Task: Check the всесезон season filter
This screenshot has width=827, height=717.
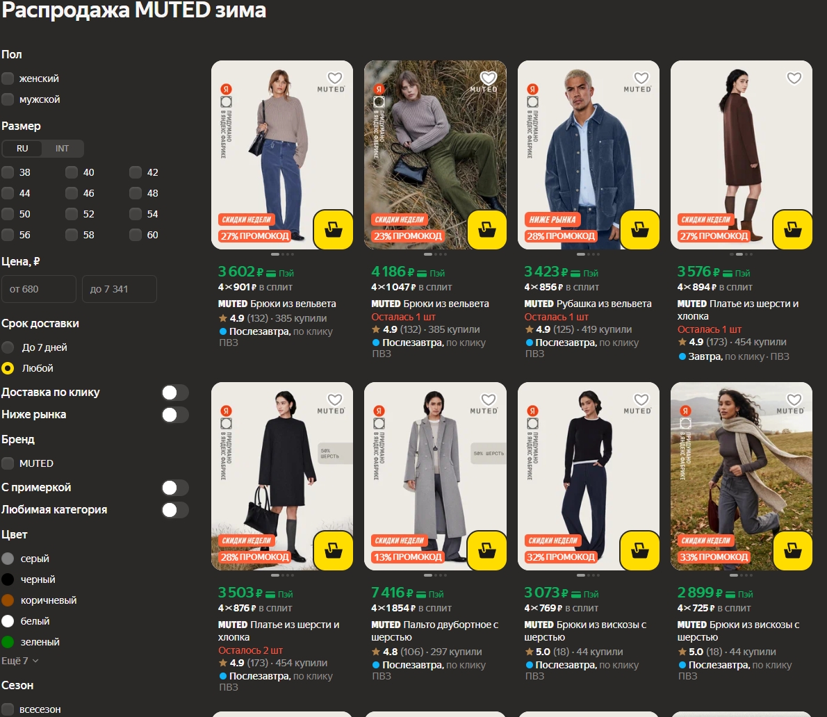Action: (x=8, y=709)
